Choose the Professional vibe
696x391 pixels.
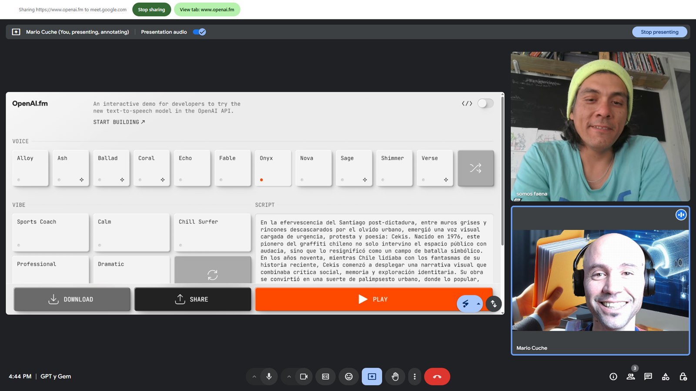(51, 270)
